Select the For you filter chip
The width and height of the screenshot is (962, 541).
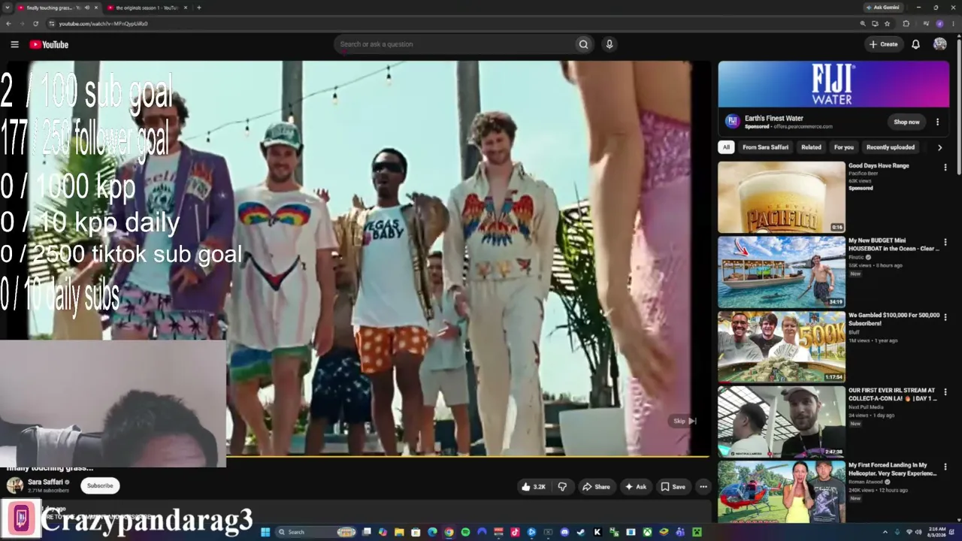pos(843,147)
